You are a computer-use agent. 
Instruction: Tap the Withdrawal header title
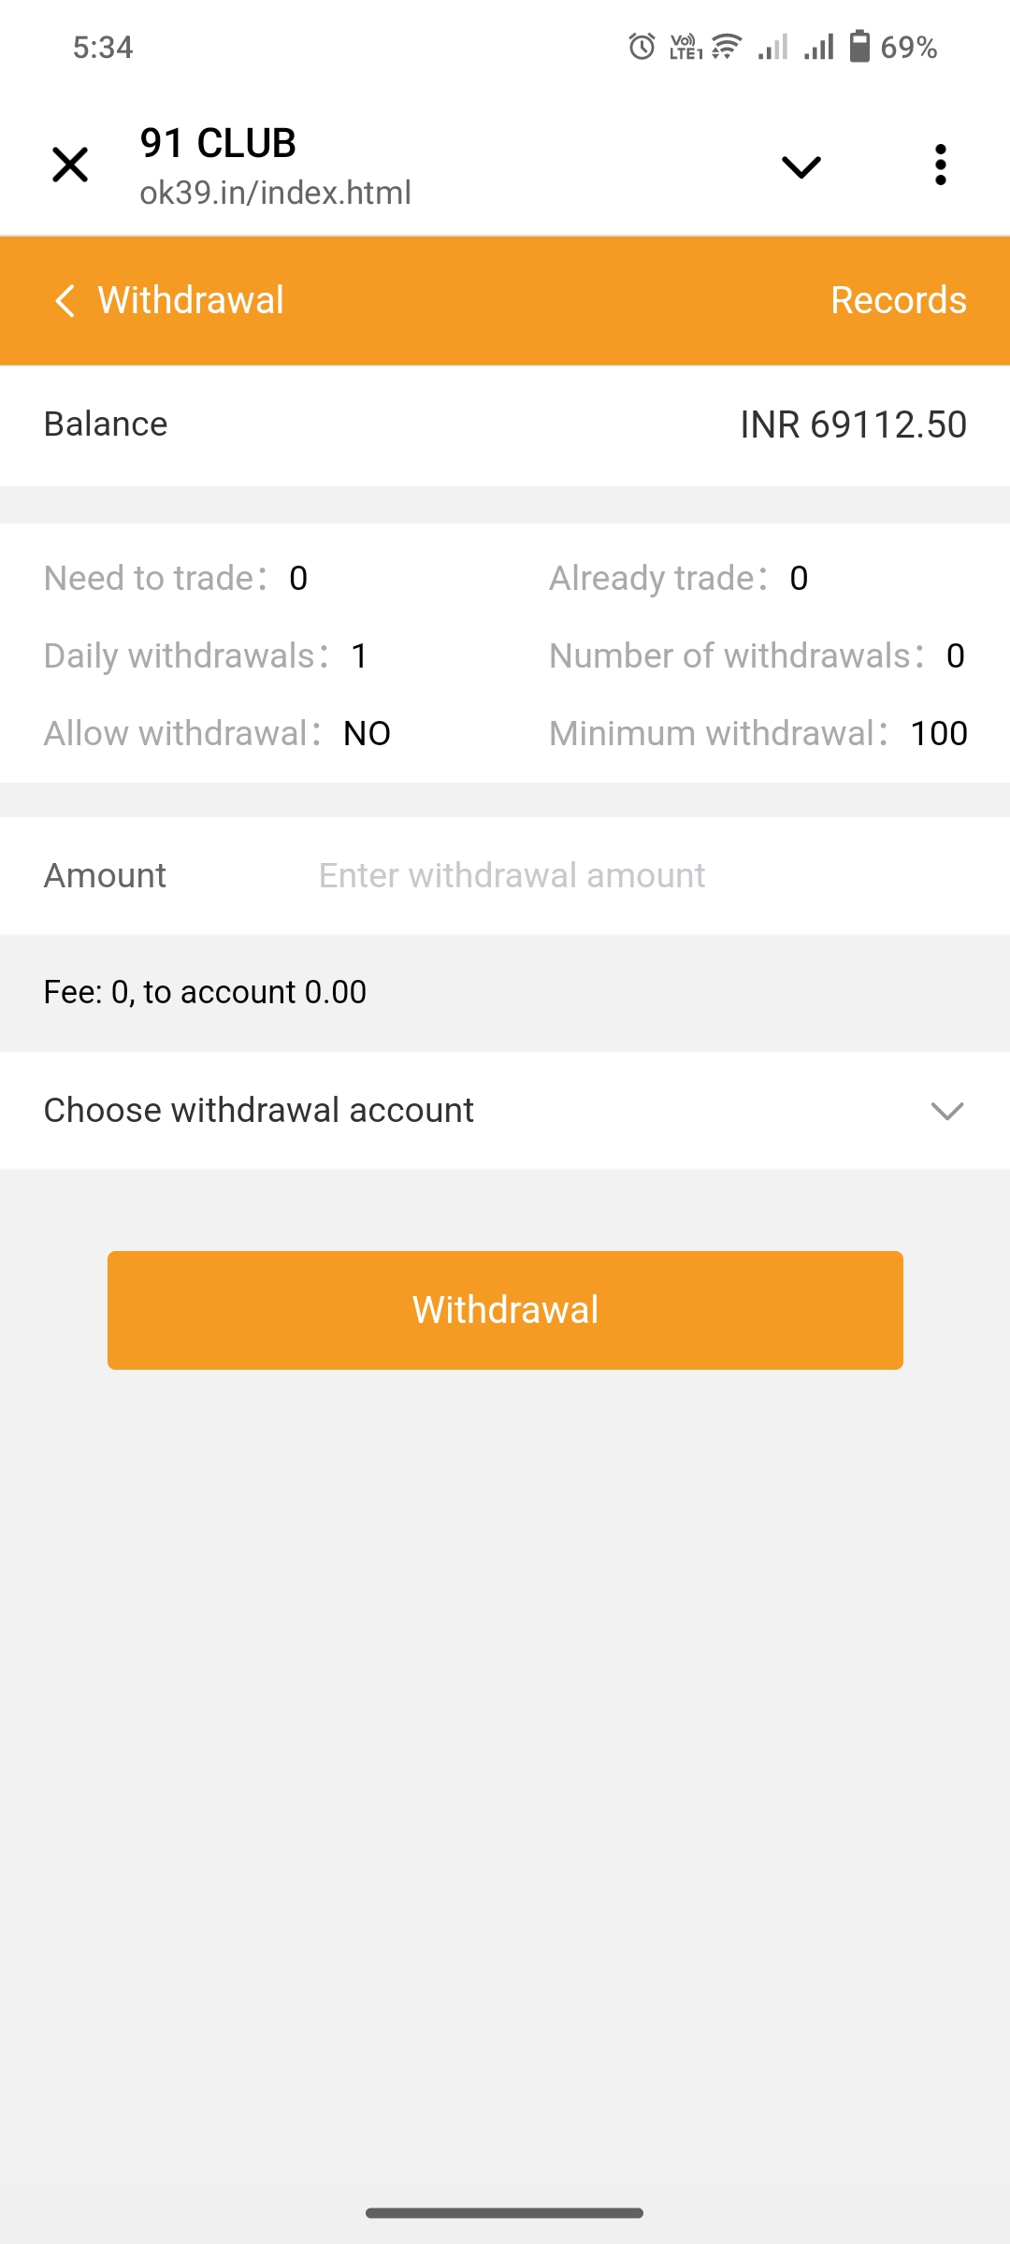(x=191, y=301)
